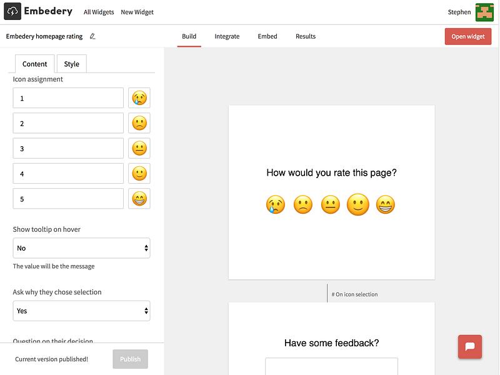Screen dimensions: 500x375
Task: Click the input field with value 4
Action: [68, 174]
